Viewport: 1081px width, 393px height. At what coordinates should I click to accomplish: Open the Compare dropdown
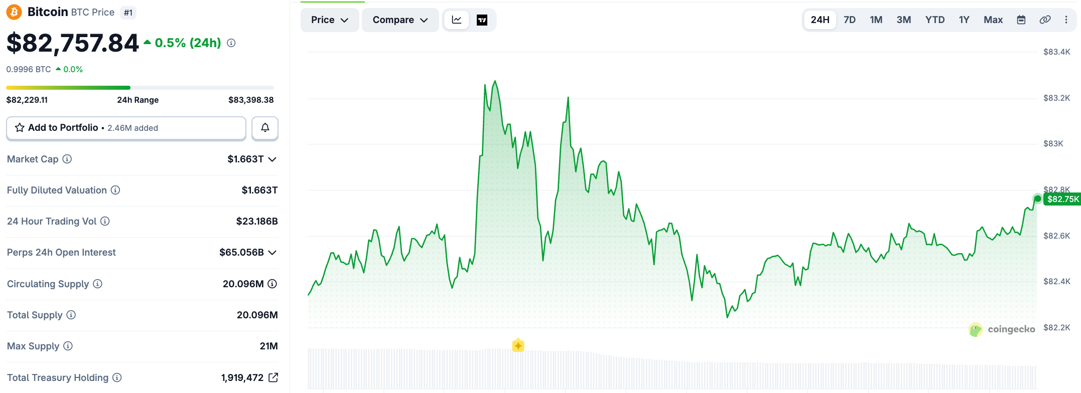[x=400, y=20]
